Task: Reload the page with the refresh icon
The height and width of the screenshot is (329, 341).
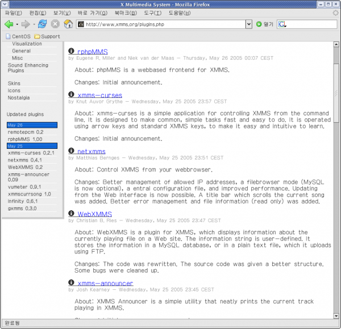Action: click(43, 24)
